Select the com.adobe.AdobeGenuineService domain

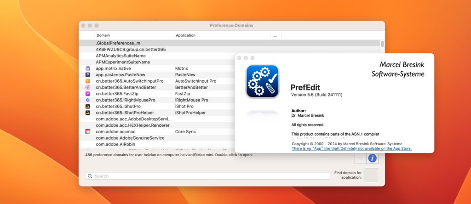point(130,138)
